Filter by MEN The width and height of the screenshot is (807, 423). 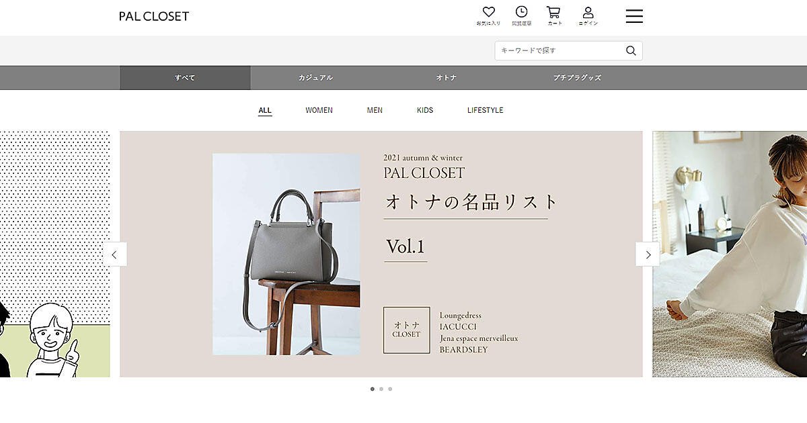tap(375, 110)
